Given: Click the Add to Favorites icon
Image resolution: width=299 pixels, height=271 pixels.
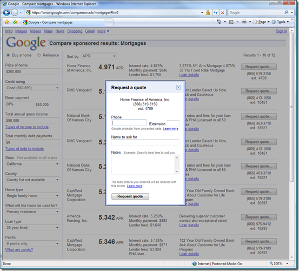Looking at the screenshot, I should (x=15, y=22).
